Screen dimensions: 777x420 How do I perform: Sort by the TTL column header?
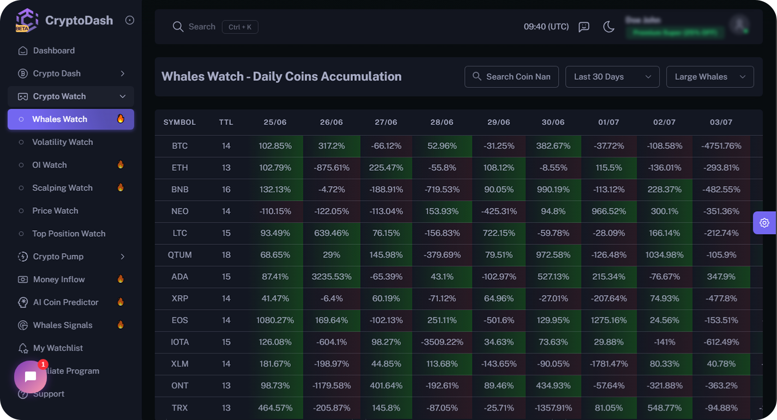pos(226,123)
